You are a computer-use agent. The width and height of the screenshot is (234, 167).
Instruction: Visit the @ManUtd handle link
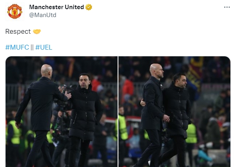click(x=43, y=15)
